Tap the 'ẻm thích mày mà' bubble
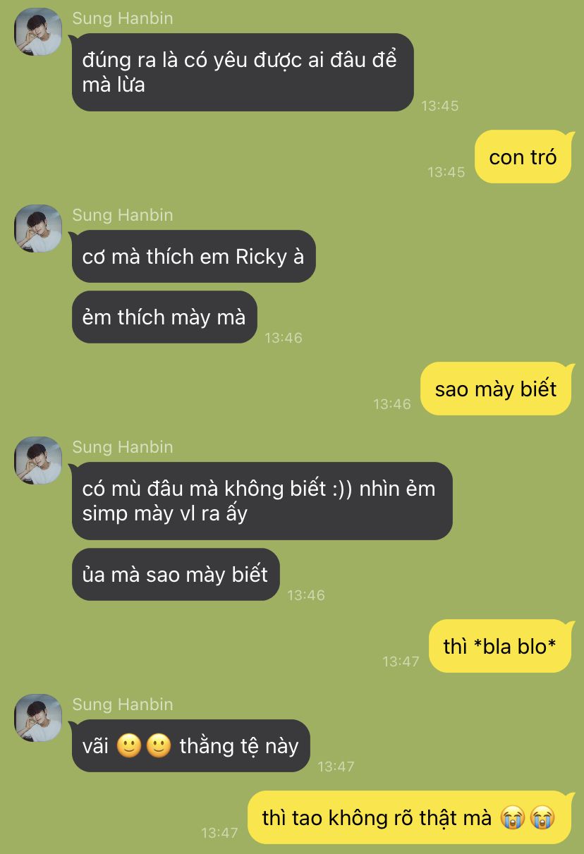 [164, 317]
